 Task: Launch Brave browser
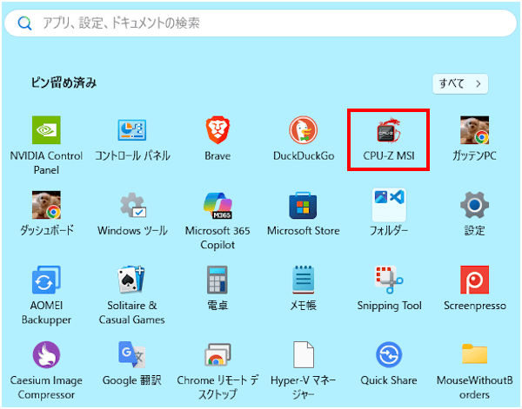[217, 130]
